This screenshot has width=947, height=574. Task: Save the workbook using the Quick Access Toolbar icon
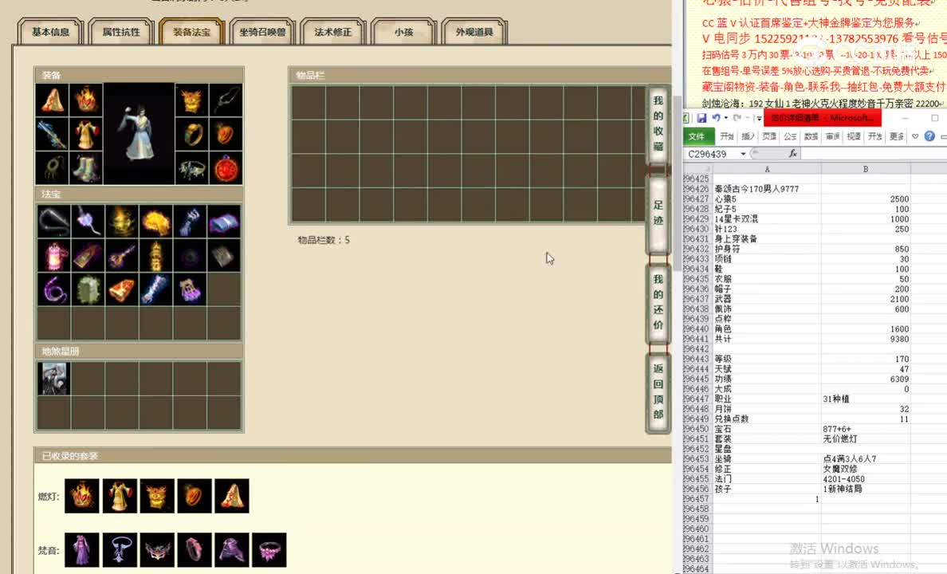click(702, 117)
